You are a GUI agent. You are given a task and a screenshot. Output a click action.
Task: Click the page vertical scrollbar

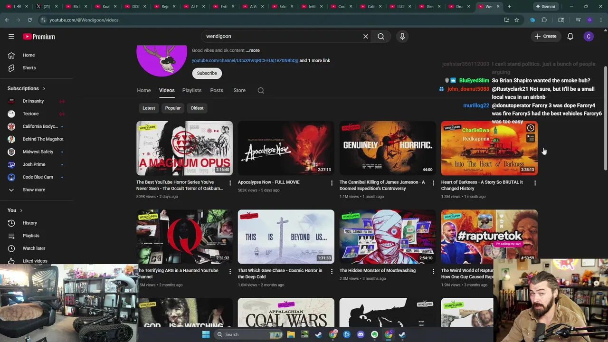605,119
